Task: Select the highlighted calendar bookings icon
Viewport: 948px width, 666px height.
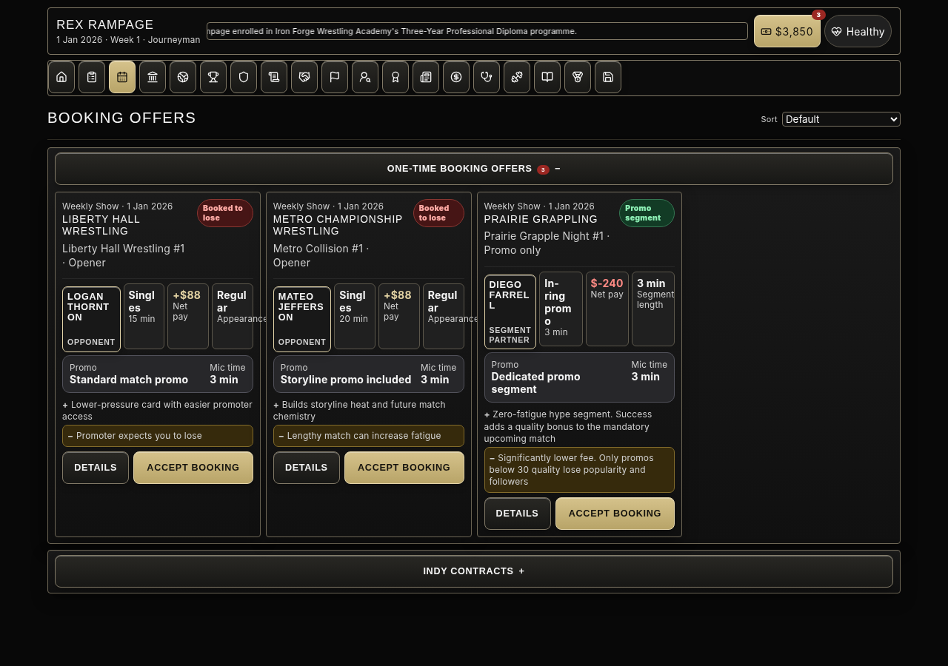Action: [122, 77]
